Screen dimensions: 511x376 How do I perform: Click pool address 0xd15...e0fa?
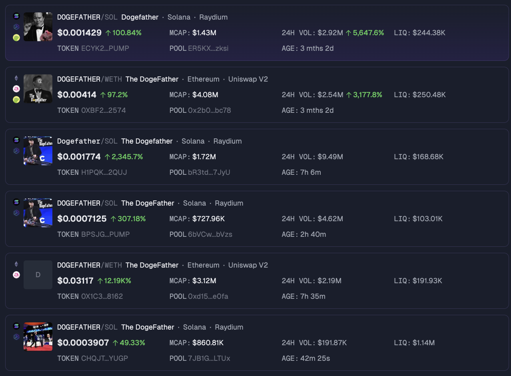pos(208,296)
